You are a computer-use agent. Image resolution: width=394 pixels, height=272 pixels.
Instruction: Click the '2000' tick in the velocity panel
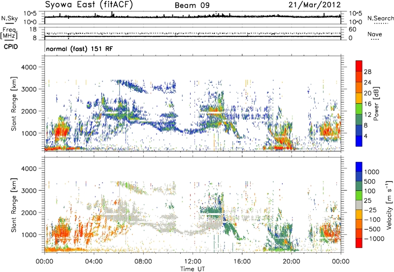click(29, 213)
